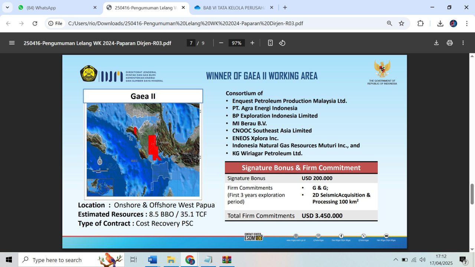Viewport: 475px width, 267px height.
Task: Open Chrome downloads tray
Action: point(440,23)
